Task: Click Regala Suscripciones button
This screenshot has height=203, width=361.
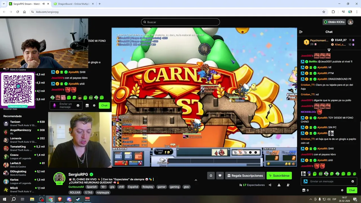Action: [x=245, y=176]
